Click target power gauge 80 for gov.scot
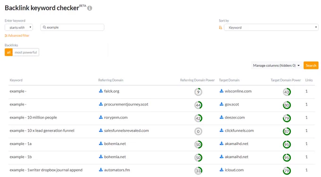321x177 pixels. tap(287, 105)
